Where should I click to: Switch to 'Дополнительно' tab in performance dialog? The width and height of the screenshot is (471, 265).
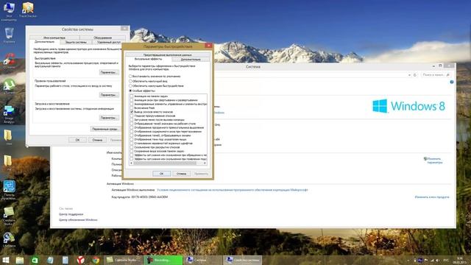point(191,60)
